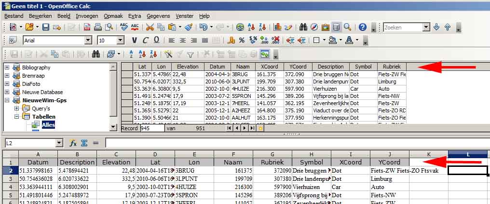The image size is (490, 204).
Task: Align text left
Action: tap(171, 40)
